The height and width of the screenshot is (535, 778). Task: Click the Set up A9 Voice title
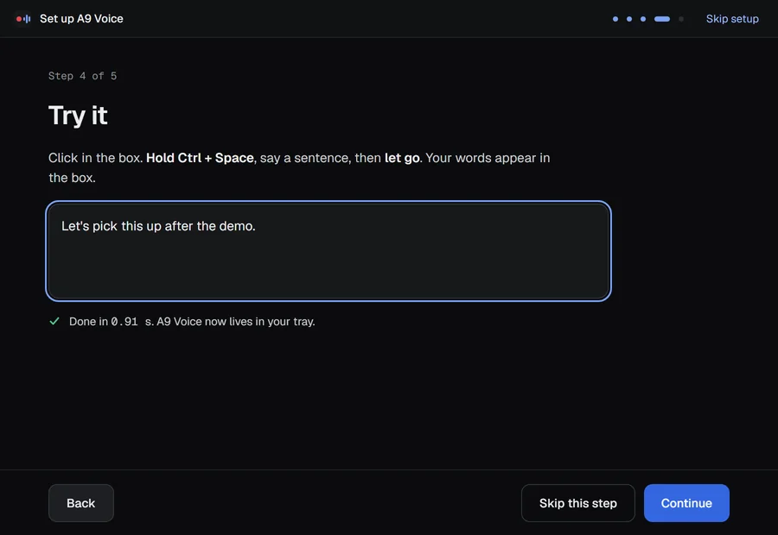pos(81,19)
